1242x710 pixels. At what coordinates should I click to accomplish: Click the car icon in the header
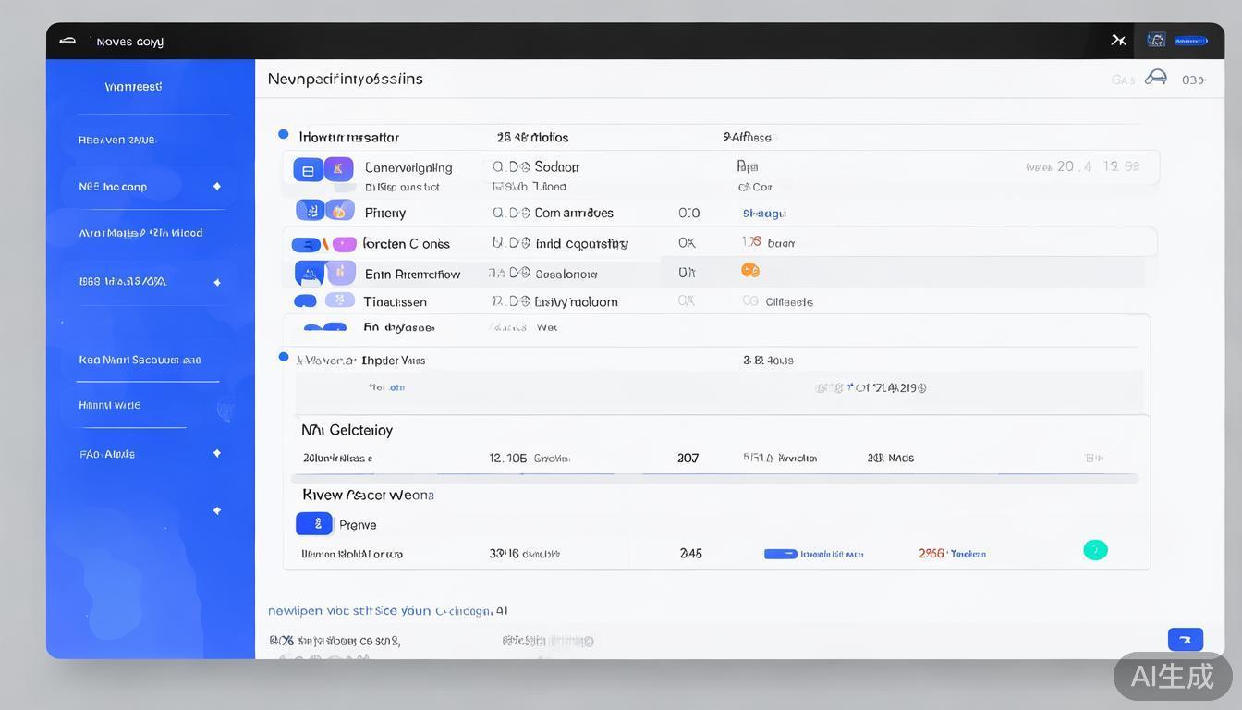[1155, 79]
